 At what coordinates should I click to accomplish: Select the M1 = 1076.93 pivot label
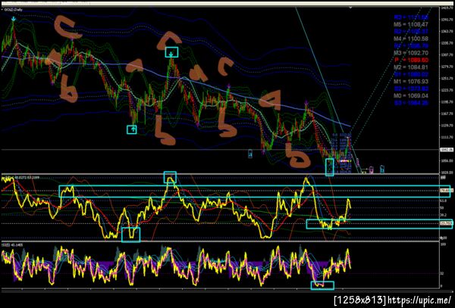click(410, 81)
